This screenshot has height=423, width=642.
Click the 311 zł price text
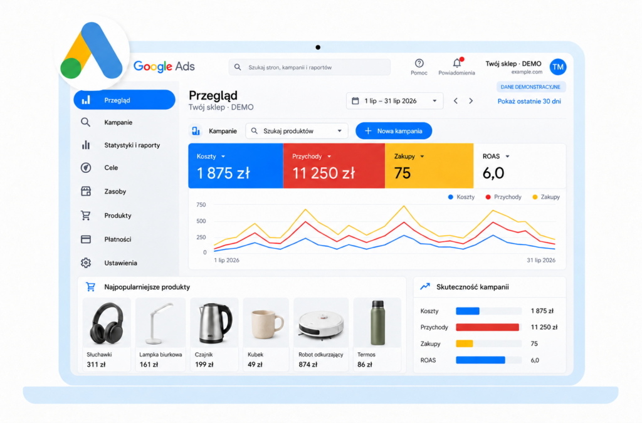pyautogui.click(x=96, y=364)
